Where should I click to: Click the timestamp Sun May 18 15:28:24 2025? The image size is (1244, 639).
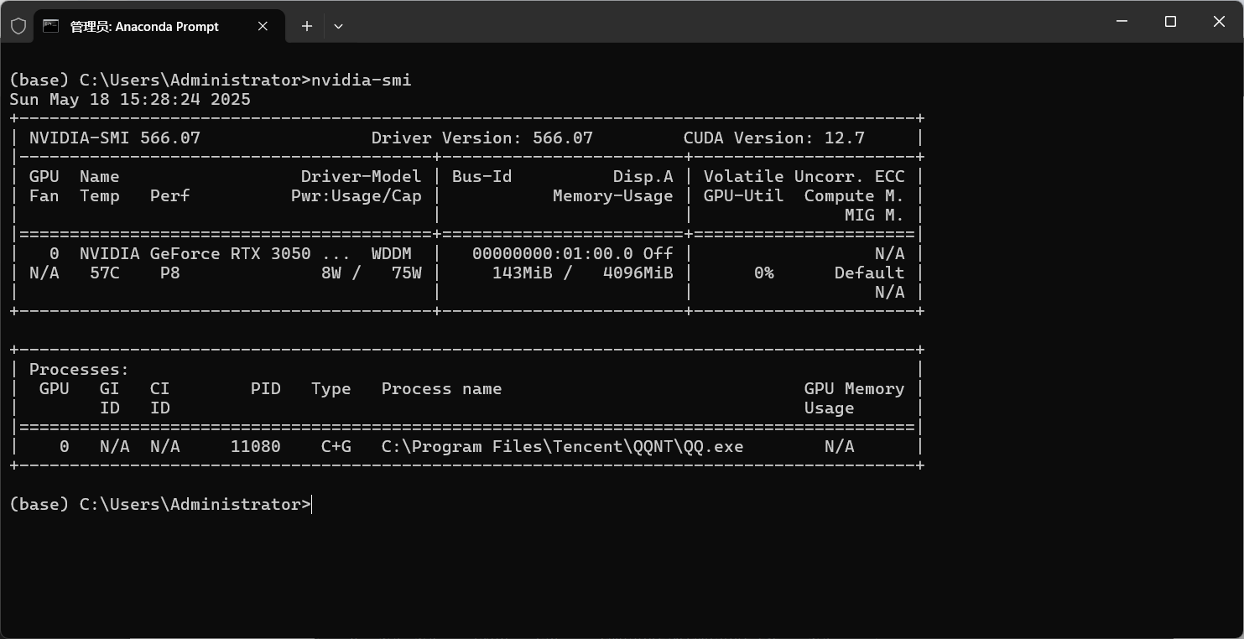click(x=130, y=99)
